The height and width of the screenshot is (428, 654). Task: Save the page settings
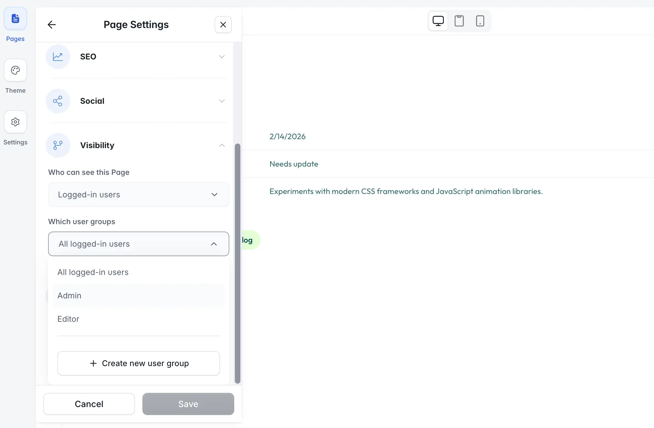click(x=188, y=404)
